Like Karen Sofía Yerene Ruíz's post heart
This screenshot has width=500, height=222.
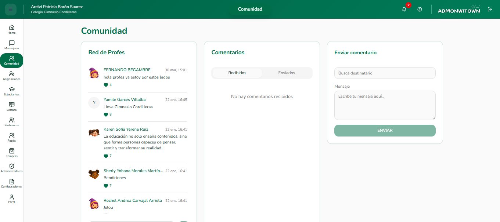pos(106,156)
